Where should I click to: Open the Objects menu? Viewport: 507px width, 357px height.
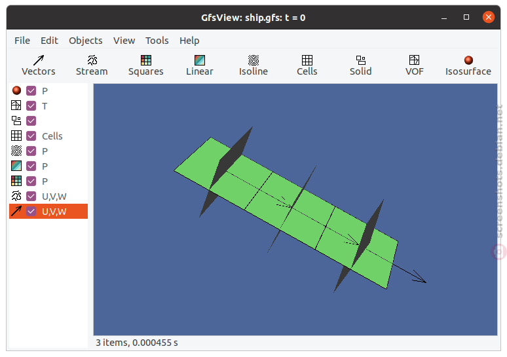pyautogui.click(x=86, y=41)
